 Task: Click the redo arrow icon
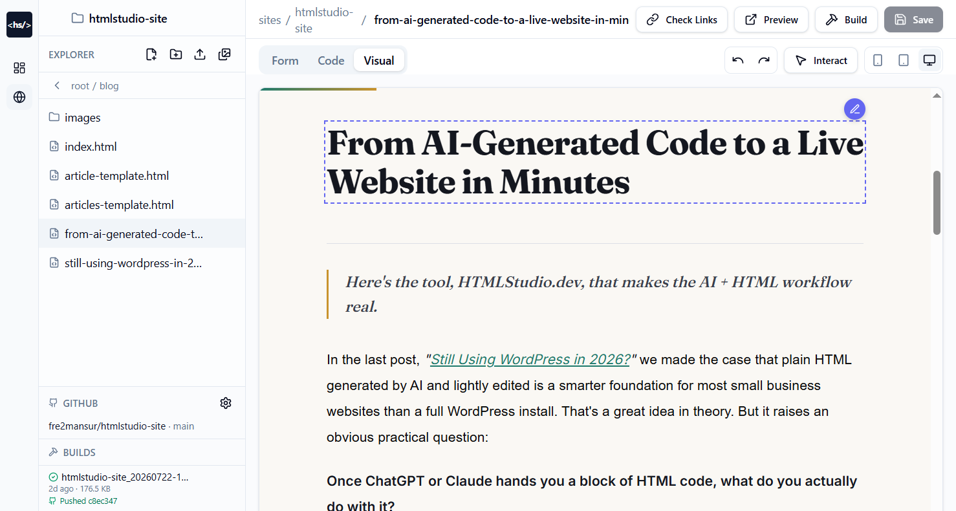coord(764,60)
